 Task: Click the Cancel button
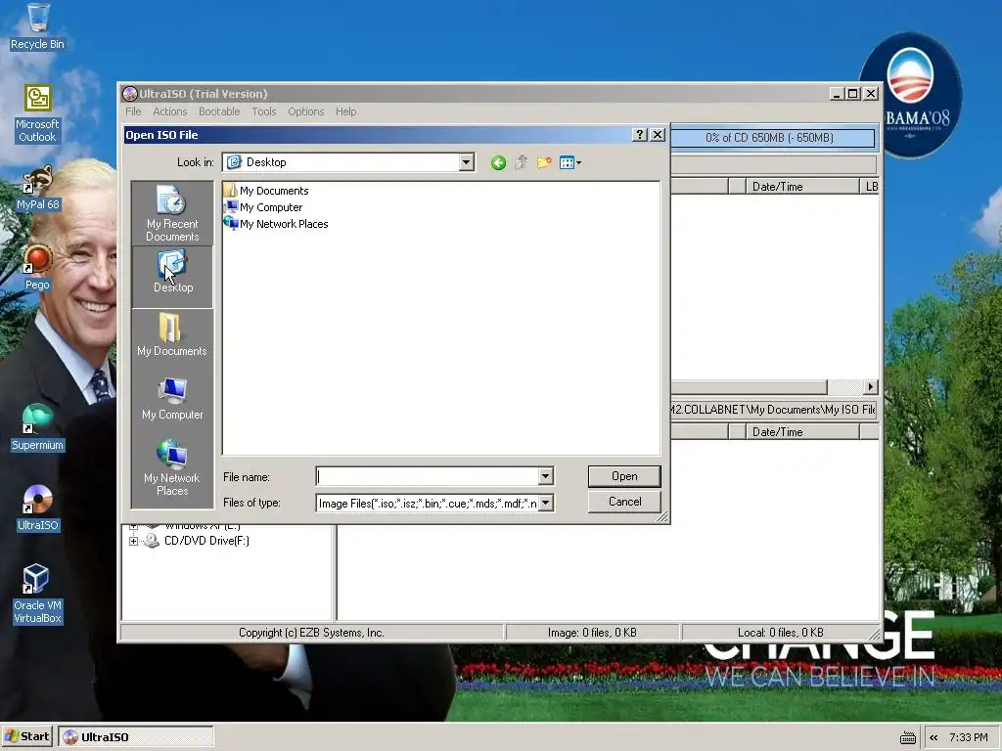(x=624, y=502)
